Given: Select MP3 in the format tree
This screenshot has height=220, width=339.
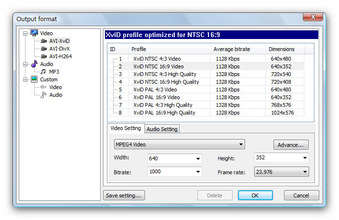Looking at the screenshot, I should [x=54, y=72].
